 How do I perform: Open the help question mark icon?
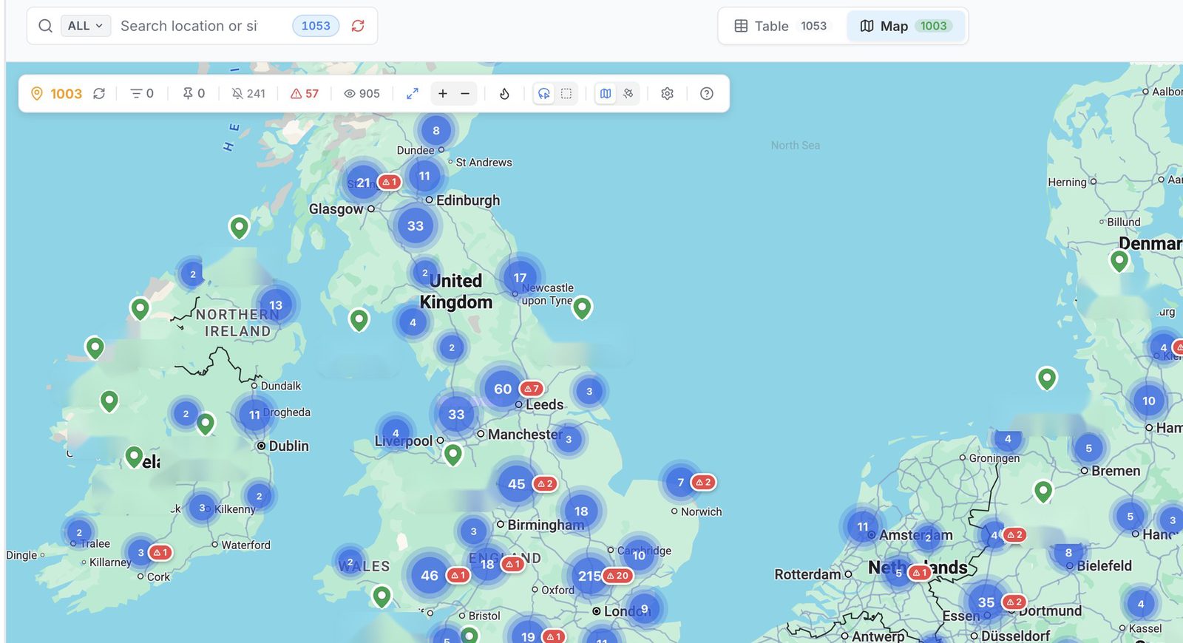pyautogui.click(x=707, y=94)
